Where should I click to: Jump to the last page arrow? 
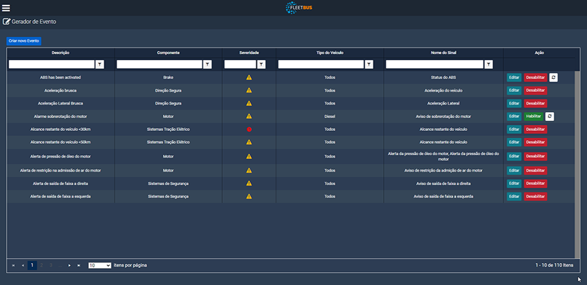(x=79, y=266)
